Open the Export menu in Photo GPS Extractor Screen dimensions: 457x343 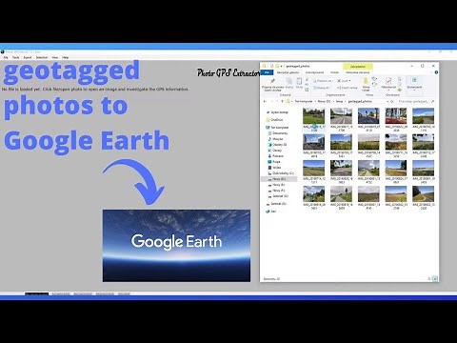click(28, 57)
